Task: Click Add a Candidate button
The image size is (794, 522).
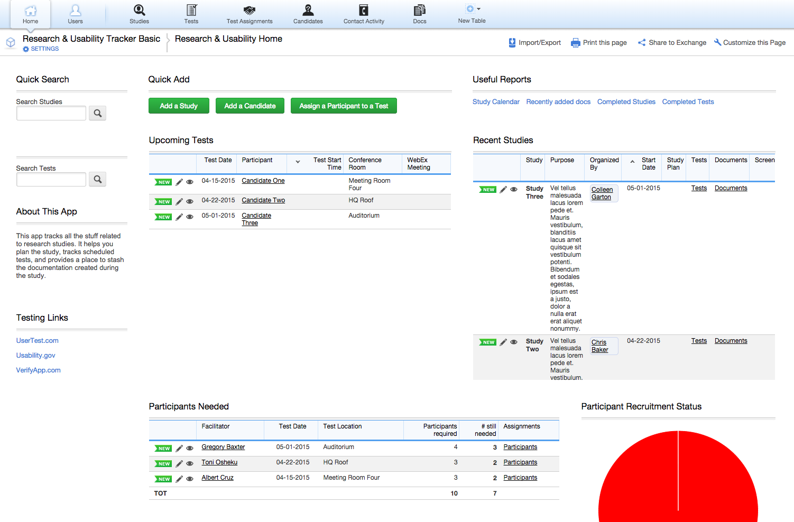Action: [250, 106]
